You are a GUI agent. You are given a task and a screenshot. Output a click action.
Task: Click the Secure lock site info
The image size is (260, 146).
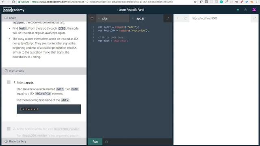pyautogui.click(x=24, y=2)
